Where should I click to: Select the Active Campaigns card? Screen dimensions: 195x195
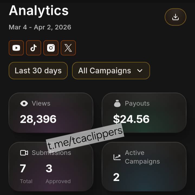click(144, 167)
